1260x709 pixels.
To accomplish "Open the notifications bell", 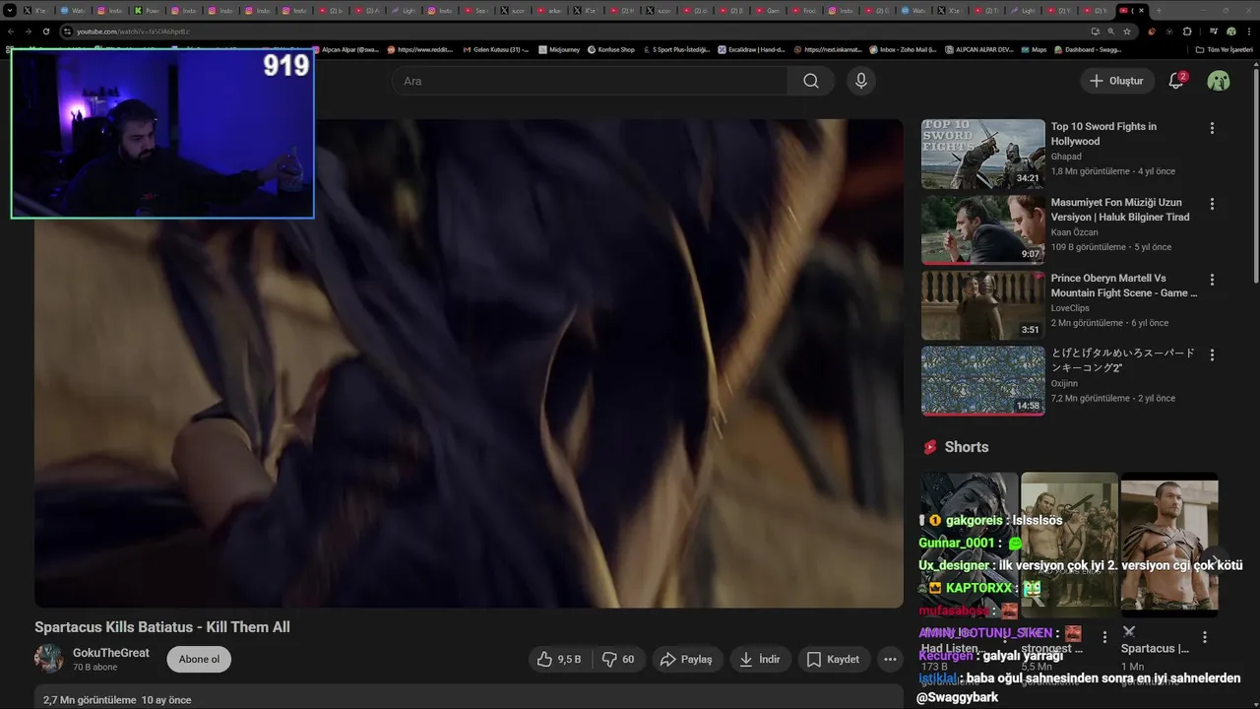I will [x=1176, y=81].
